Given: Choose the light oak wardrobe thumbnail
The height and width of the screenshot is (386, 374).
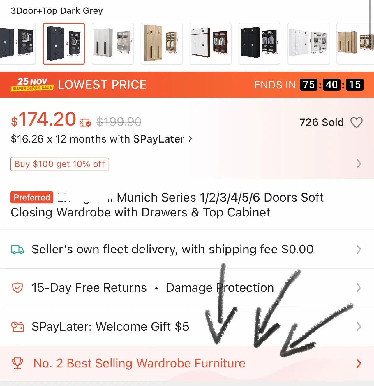Looking at the screenshot, I should [x=162, y=44].
